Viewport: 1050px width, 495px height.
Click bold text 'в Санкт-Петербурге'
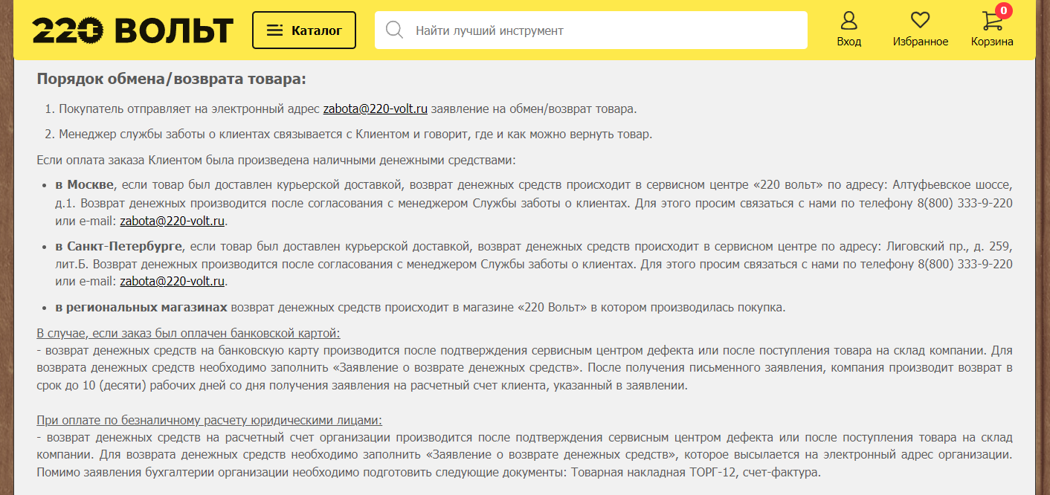click(x=119, y=245)
